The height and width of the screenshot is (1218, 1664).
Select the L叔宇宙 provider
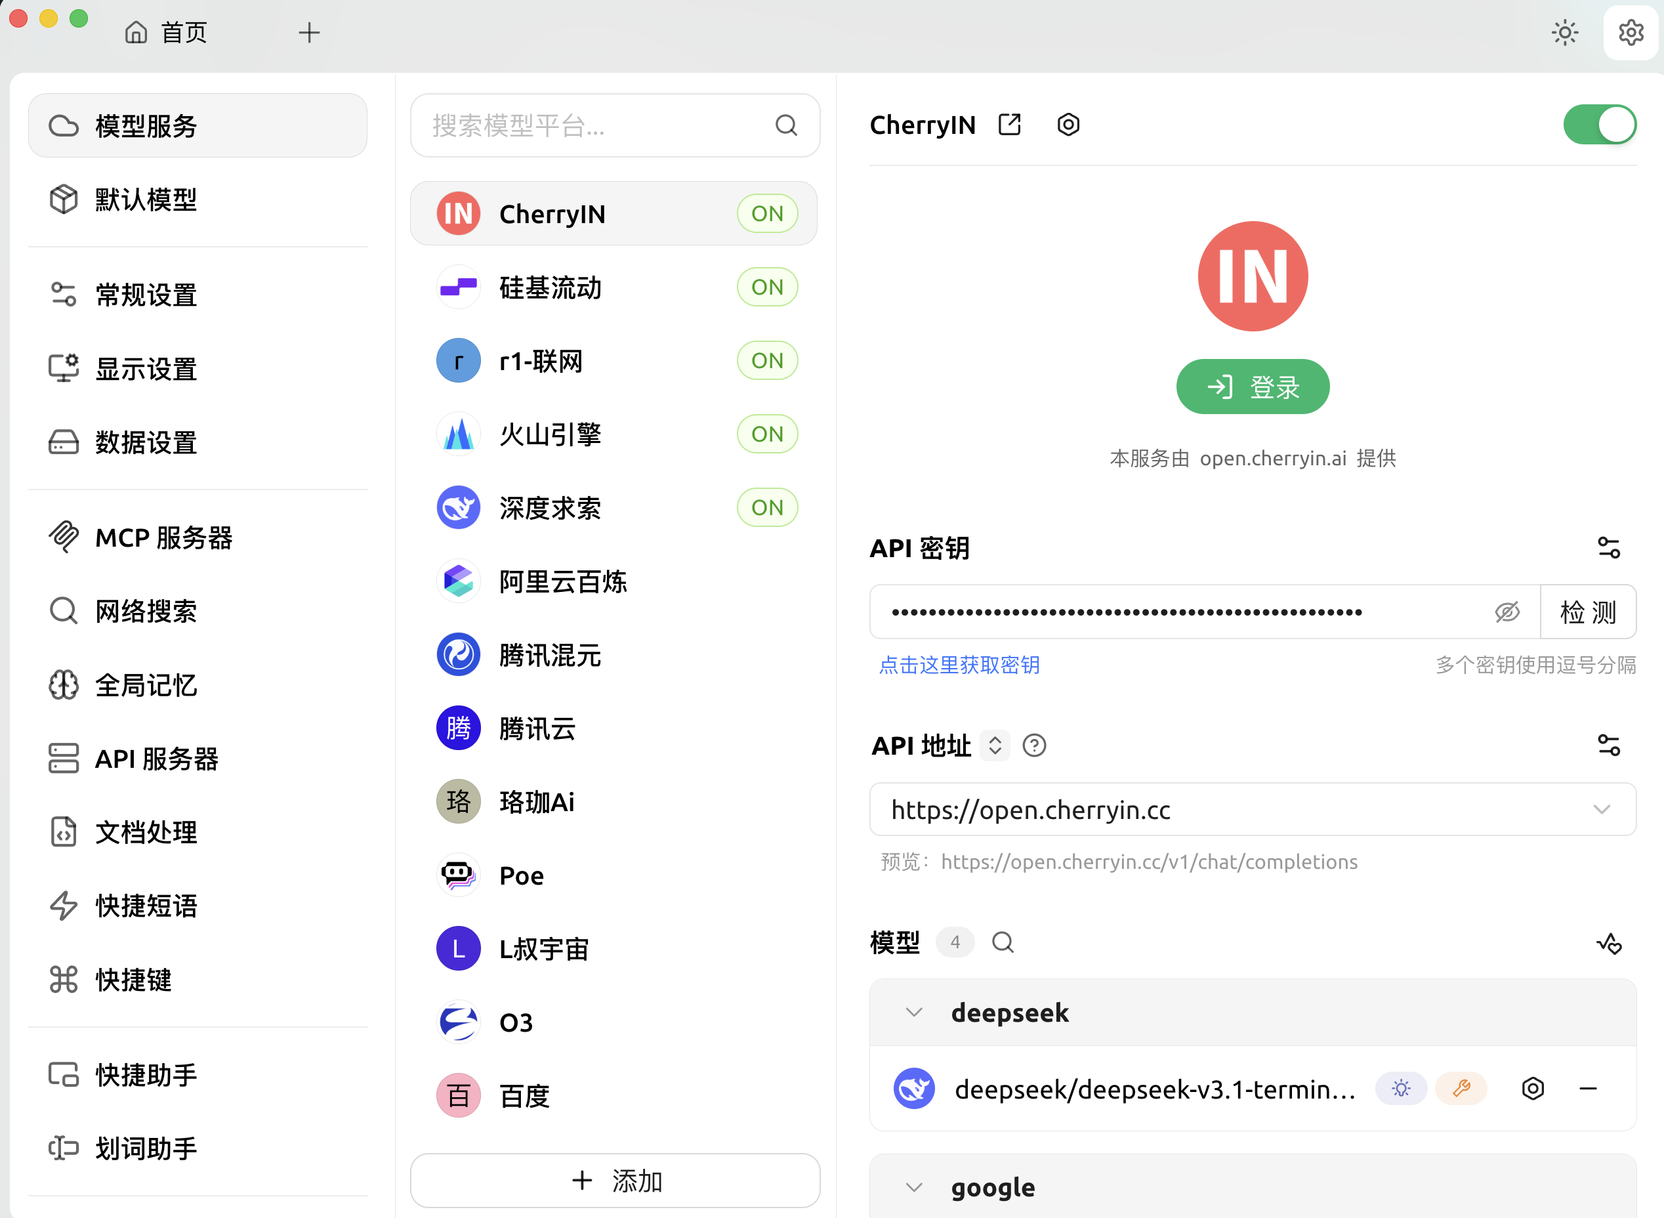pyautogui.click(x=614, y=949)
